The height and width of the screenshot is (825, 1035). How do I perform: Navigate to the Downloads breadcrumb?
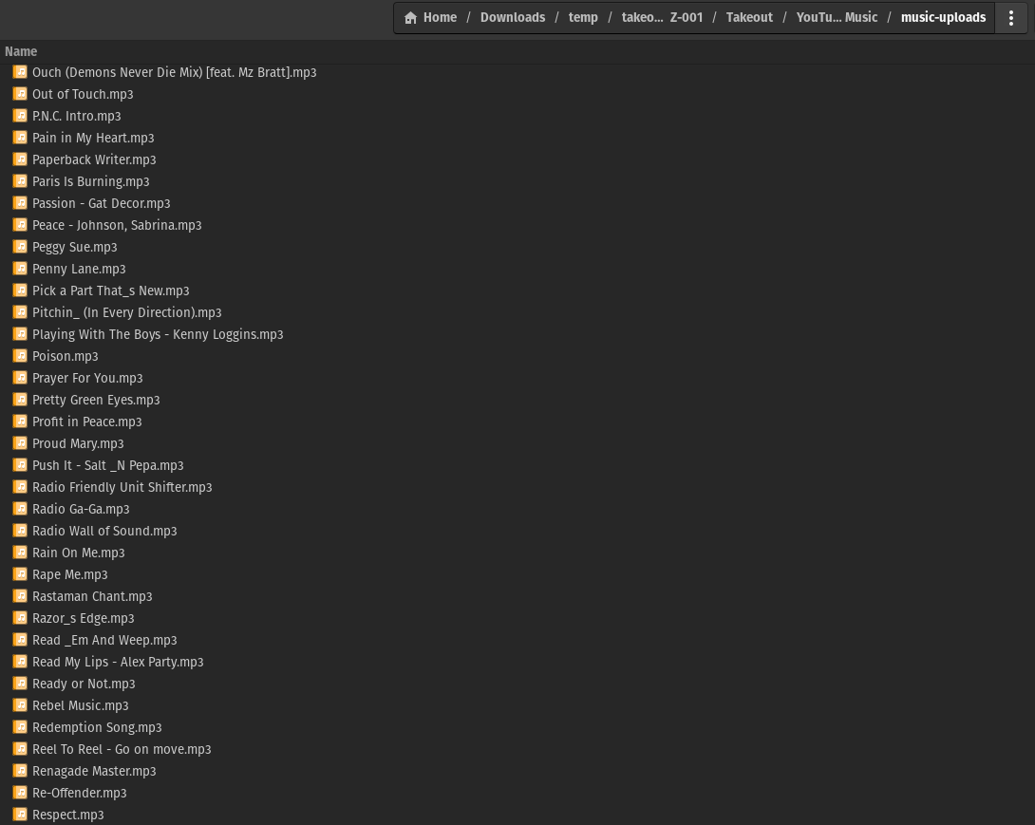tap(513, 17)
